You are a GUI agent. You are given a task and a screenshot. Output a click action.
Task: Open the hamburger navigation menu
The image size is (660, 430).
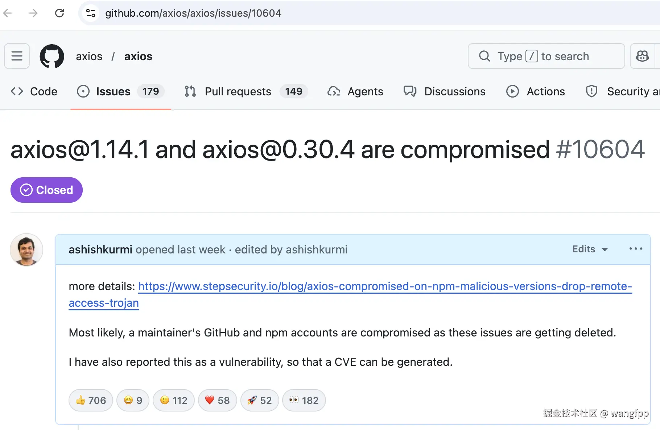(x=17, y=56)
